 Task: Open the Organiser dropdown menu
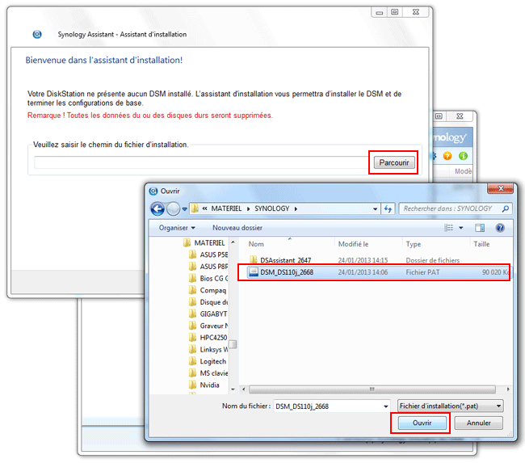pyautogui.click(x=177, y=228)
